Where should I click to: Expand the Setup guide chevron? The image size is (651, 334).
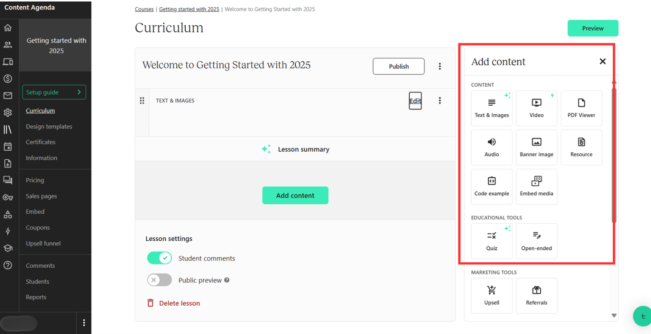[x=79, y=92]
